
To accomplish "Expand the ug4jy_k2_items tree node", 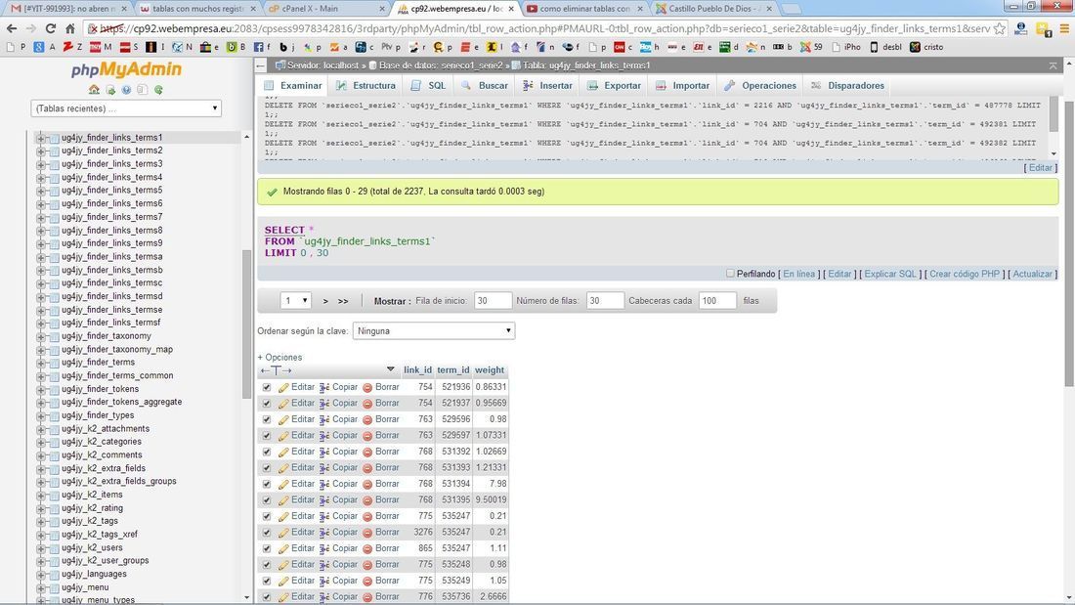I will [x=40, y=495].
